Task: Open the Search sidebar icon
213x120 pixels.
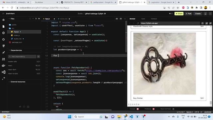Action: 4,33
